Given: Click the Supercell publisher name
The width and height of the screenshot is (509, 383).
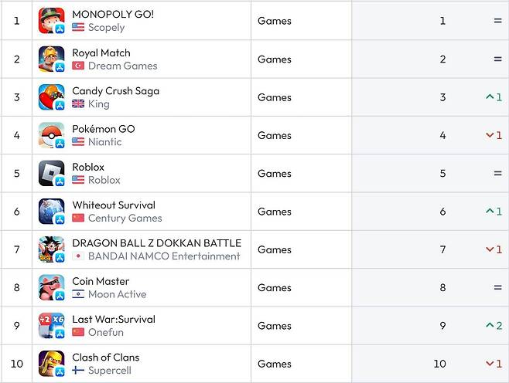Looking at the screenshot, I should pos(110,371).
